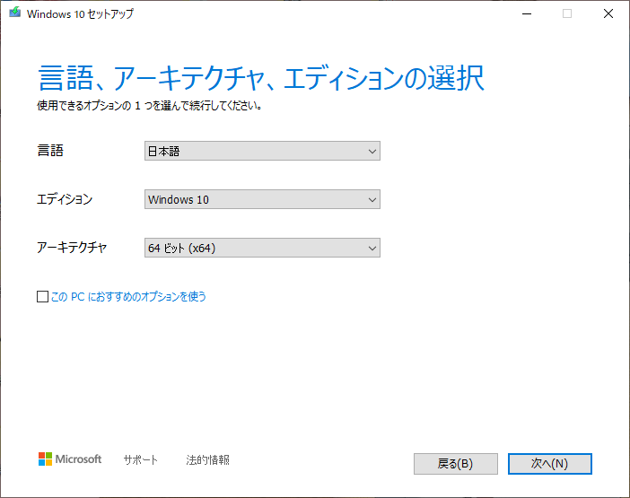This screenshot has height=498, width=630.
Task: Click the 言語、アーキテクチャ、エディションの選択 heading
Action: tap(261, 78)
